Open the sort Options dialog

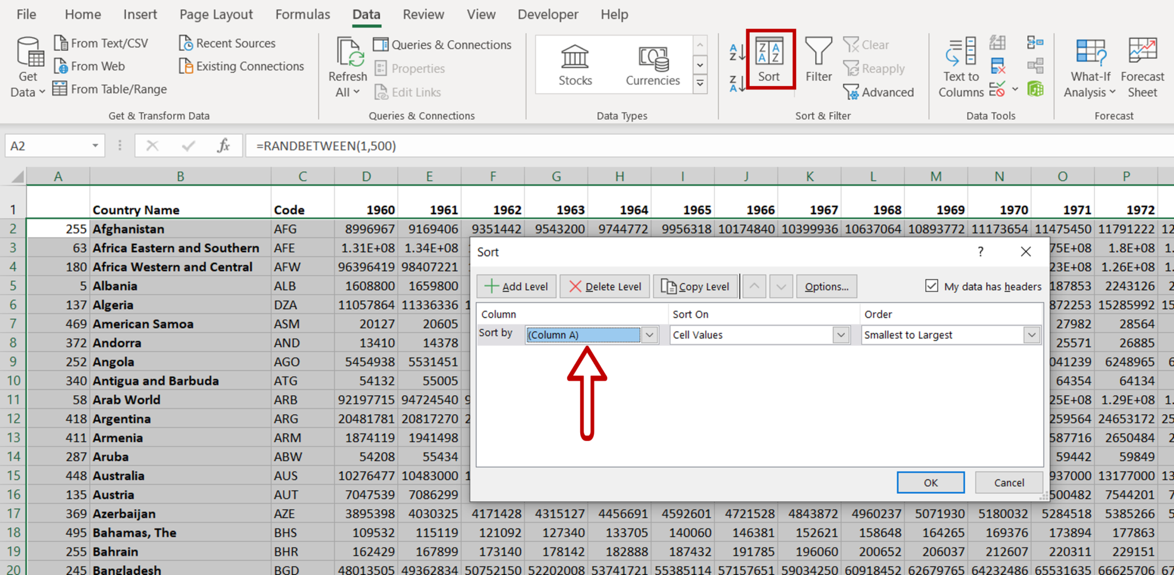point(826,286)
